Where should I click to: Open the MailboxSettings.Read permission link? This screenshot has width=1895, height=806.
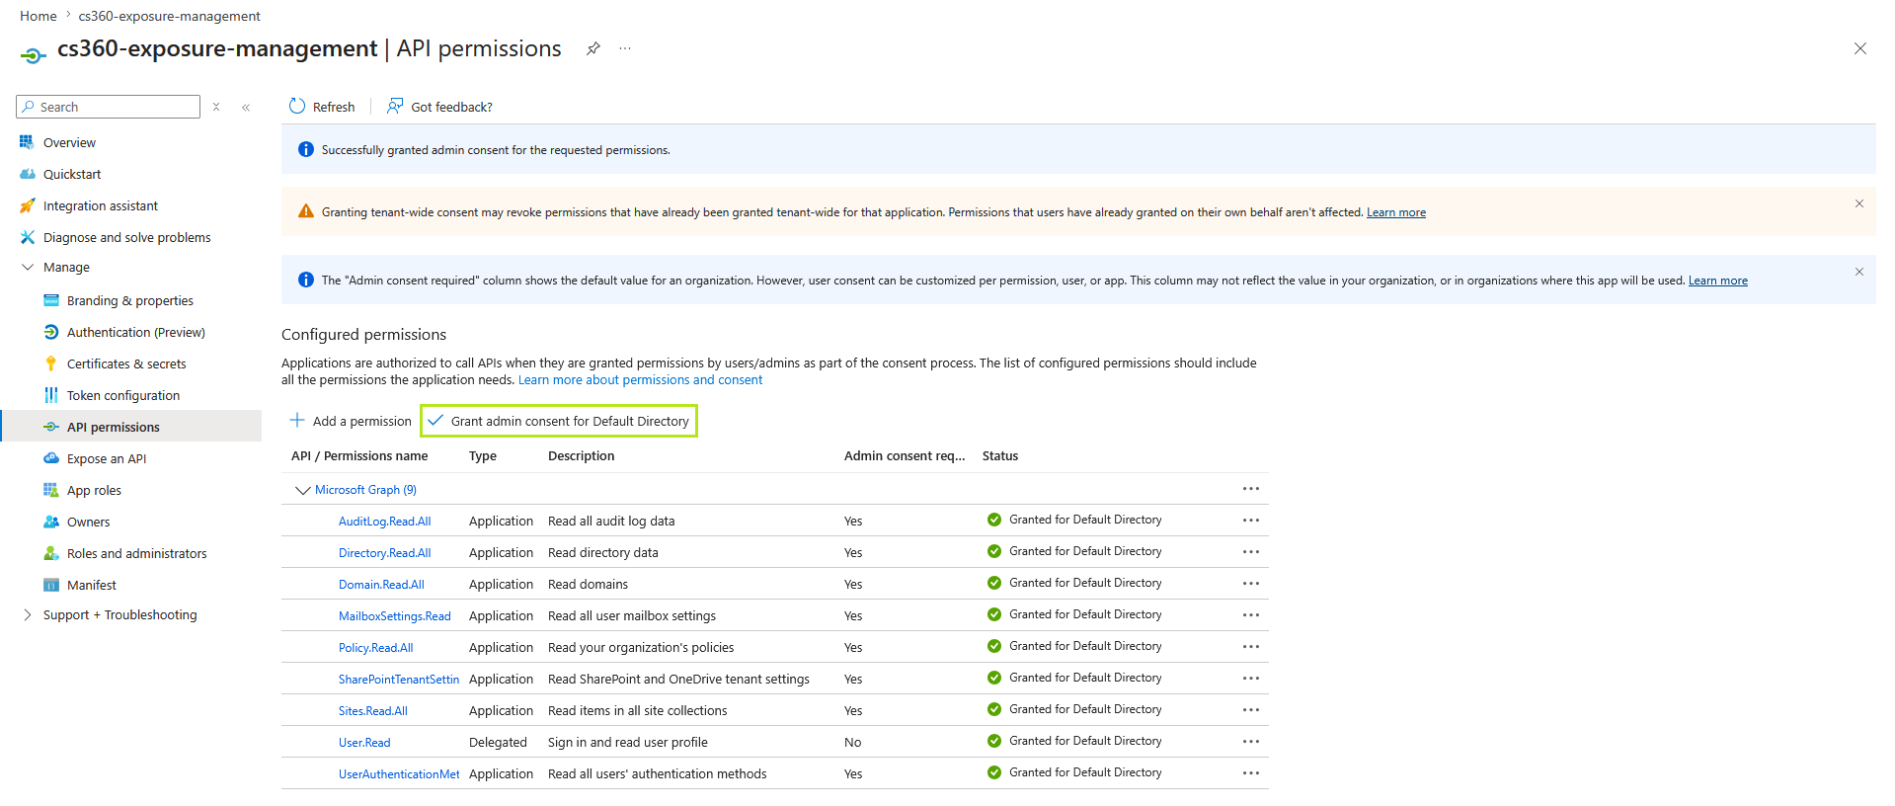[x=394, y=616]
